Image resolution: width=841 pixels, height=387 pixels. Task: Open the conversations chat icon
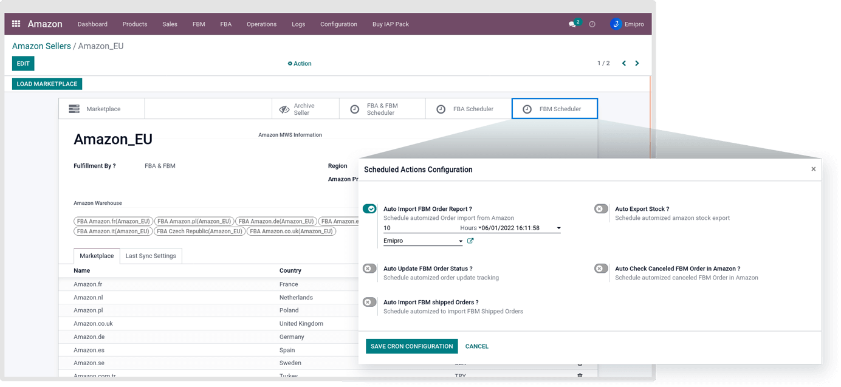pos(572,24)
